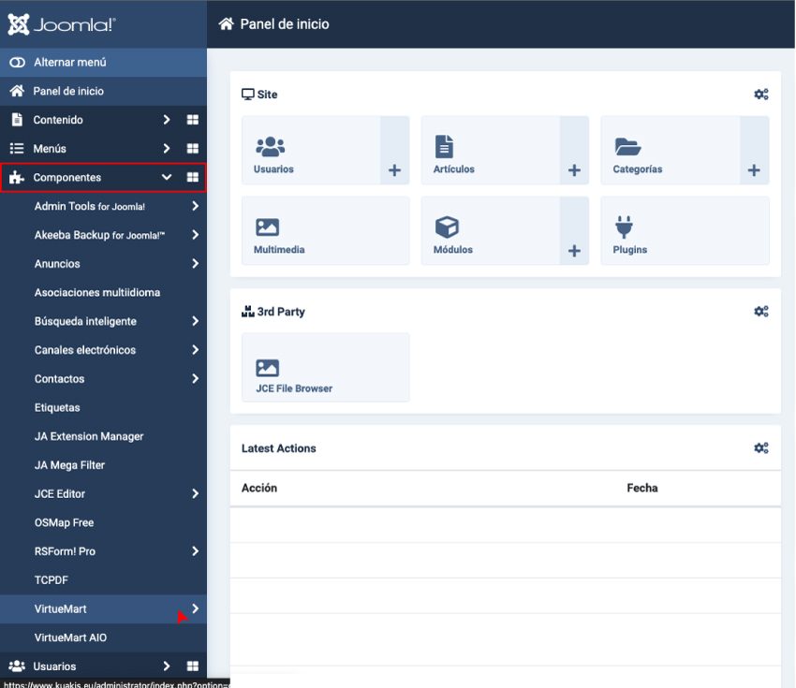
Task: Open RSForm! Pro component
Action: click(x=65, y=551)
